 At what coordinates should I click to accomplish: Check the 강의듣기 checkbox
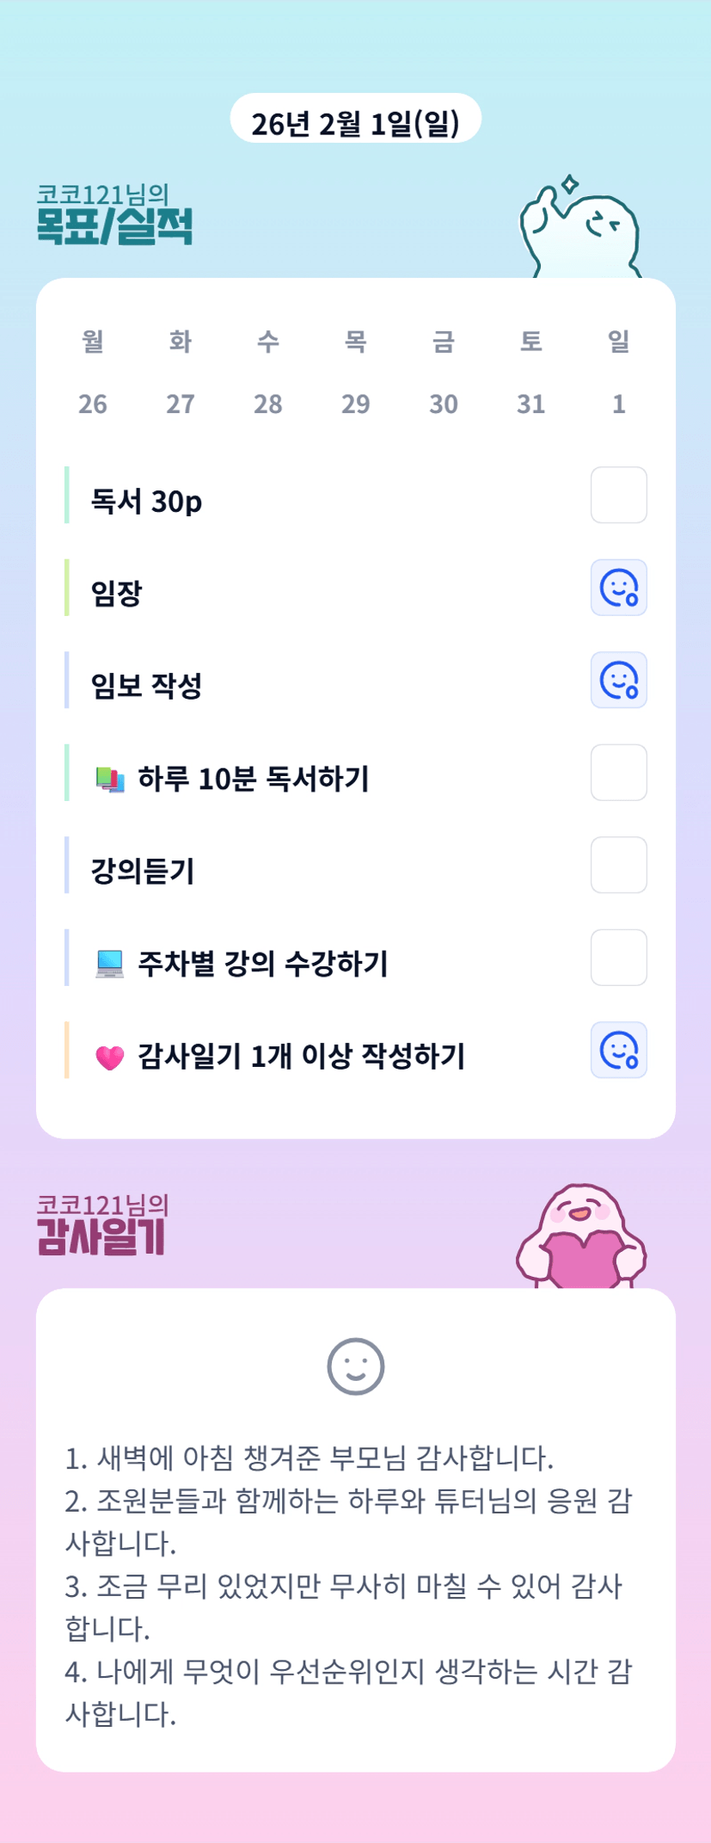tap(618, 866)
